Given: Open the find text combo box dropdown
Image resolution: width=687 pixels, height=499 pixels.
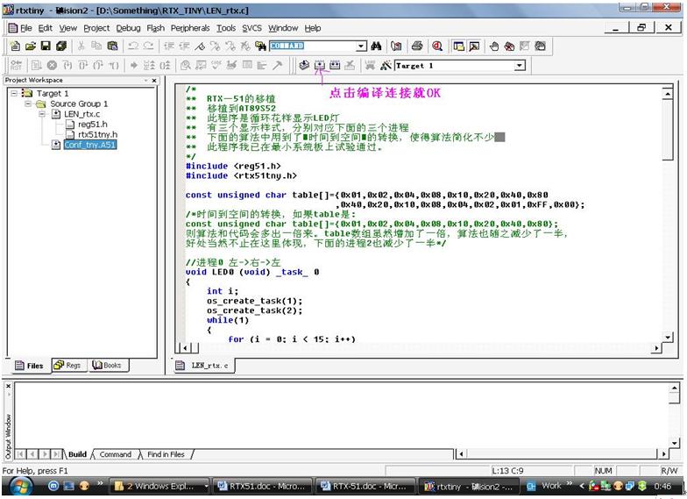Looking at the screenshot, I should pos(360,46).
